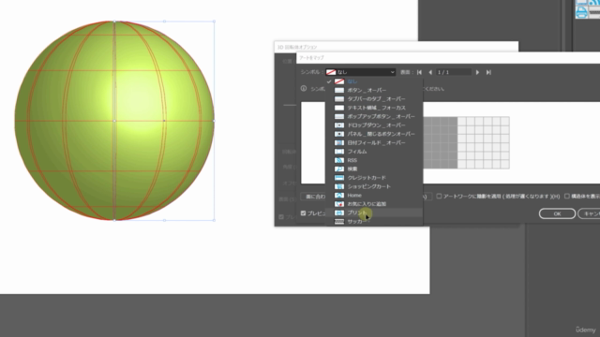Pick 検索 symbol from list
Screen dimensions: 600x337
[x=374, y=168]
